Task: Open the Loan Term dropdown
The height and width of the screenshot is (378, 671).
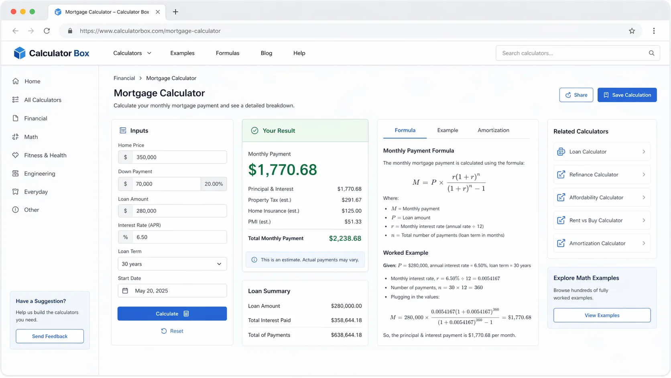Action: (172, 264)
